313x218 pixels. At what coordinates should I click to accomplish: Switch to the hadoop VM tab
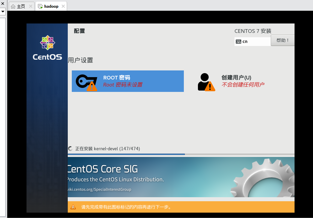[51, 6]
